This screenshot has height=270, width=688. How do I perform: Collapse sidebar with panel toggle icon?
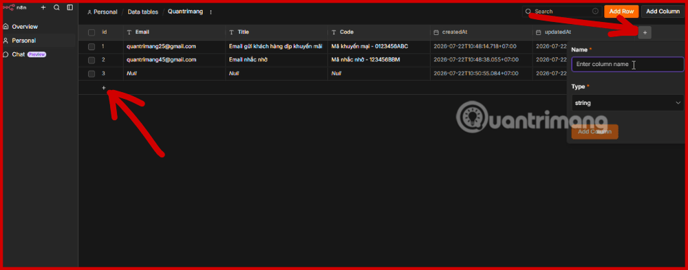point(70,8)
